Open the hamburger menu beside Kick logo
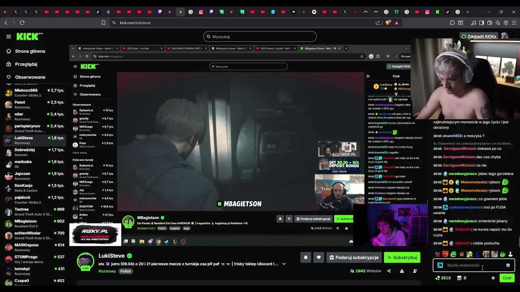Viewport: 520px width, 292px height. [x=9, y=36]
